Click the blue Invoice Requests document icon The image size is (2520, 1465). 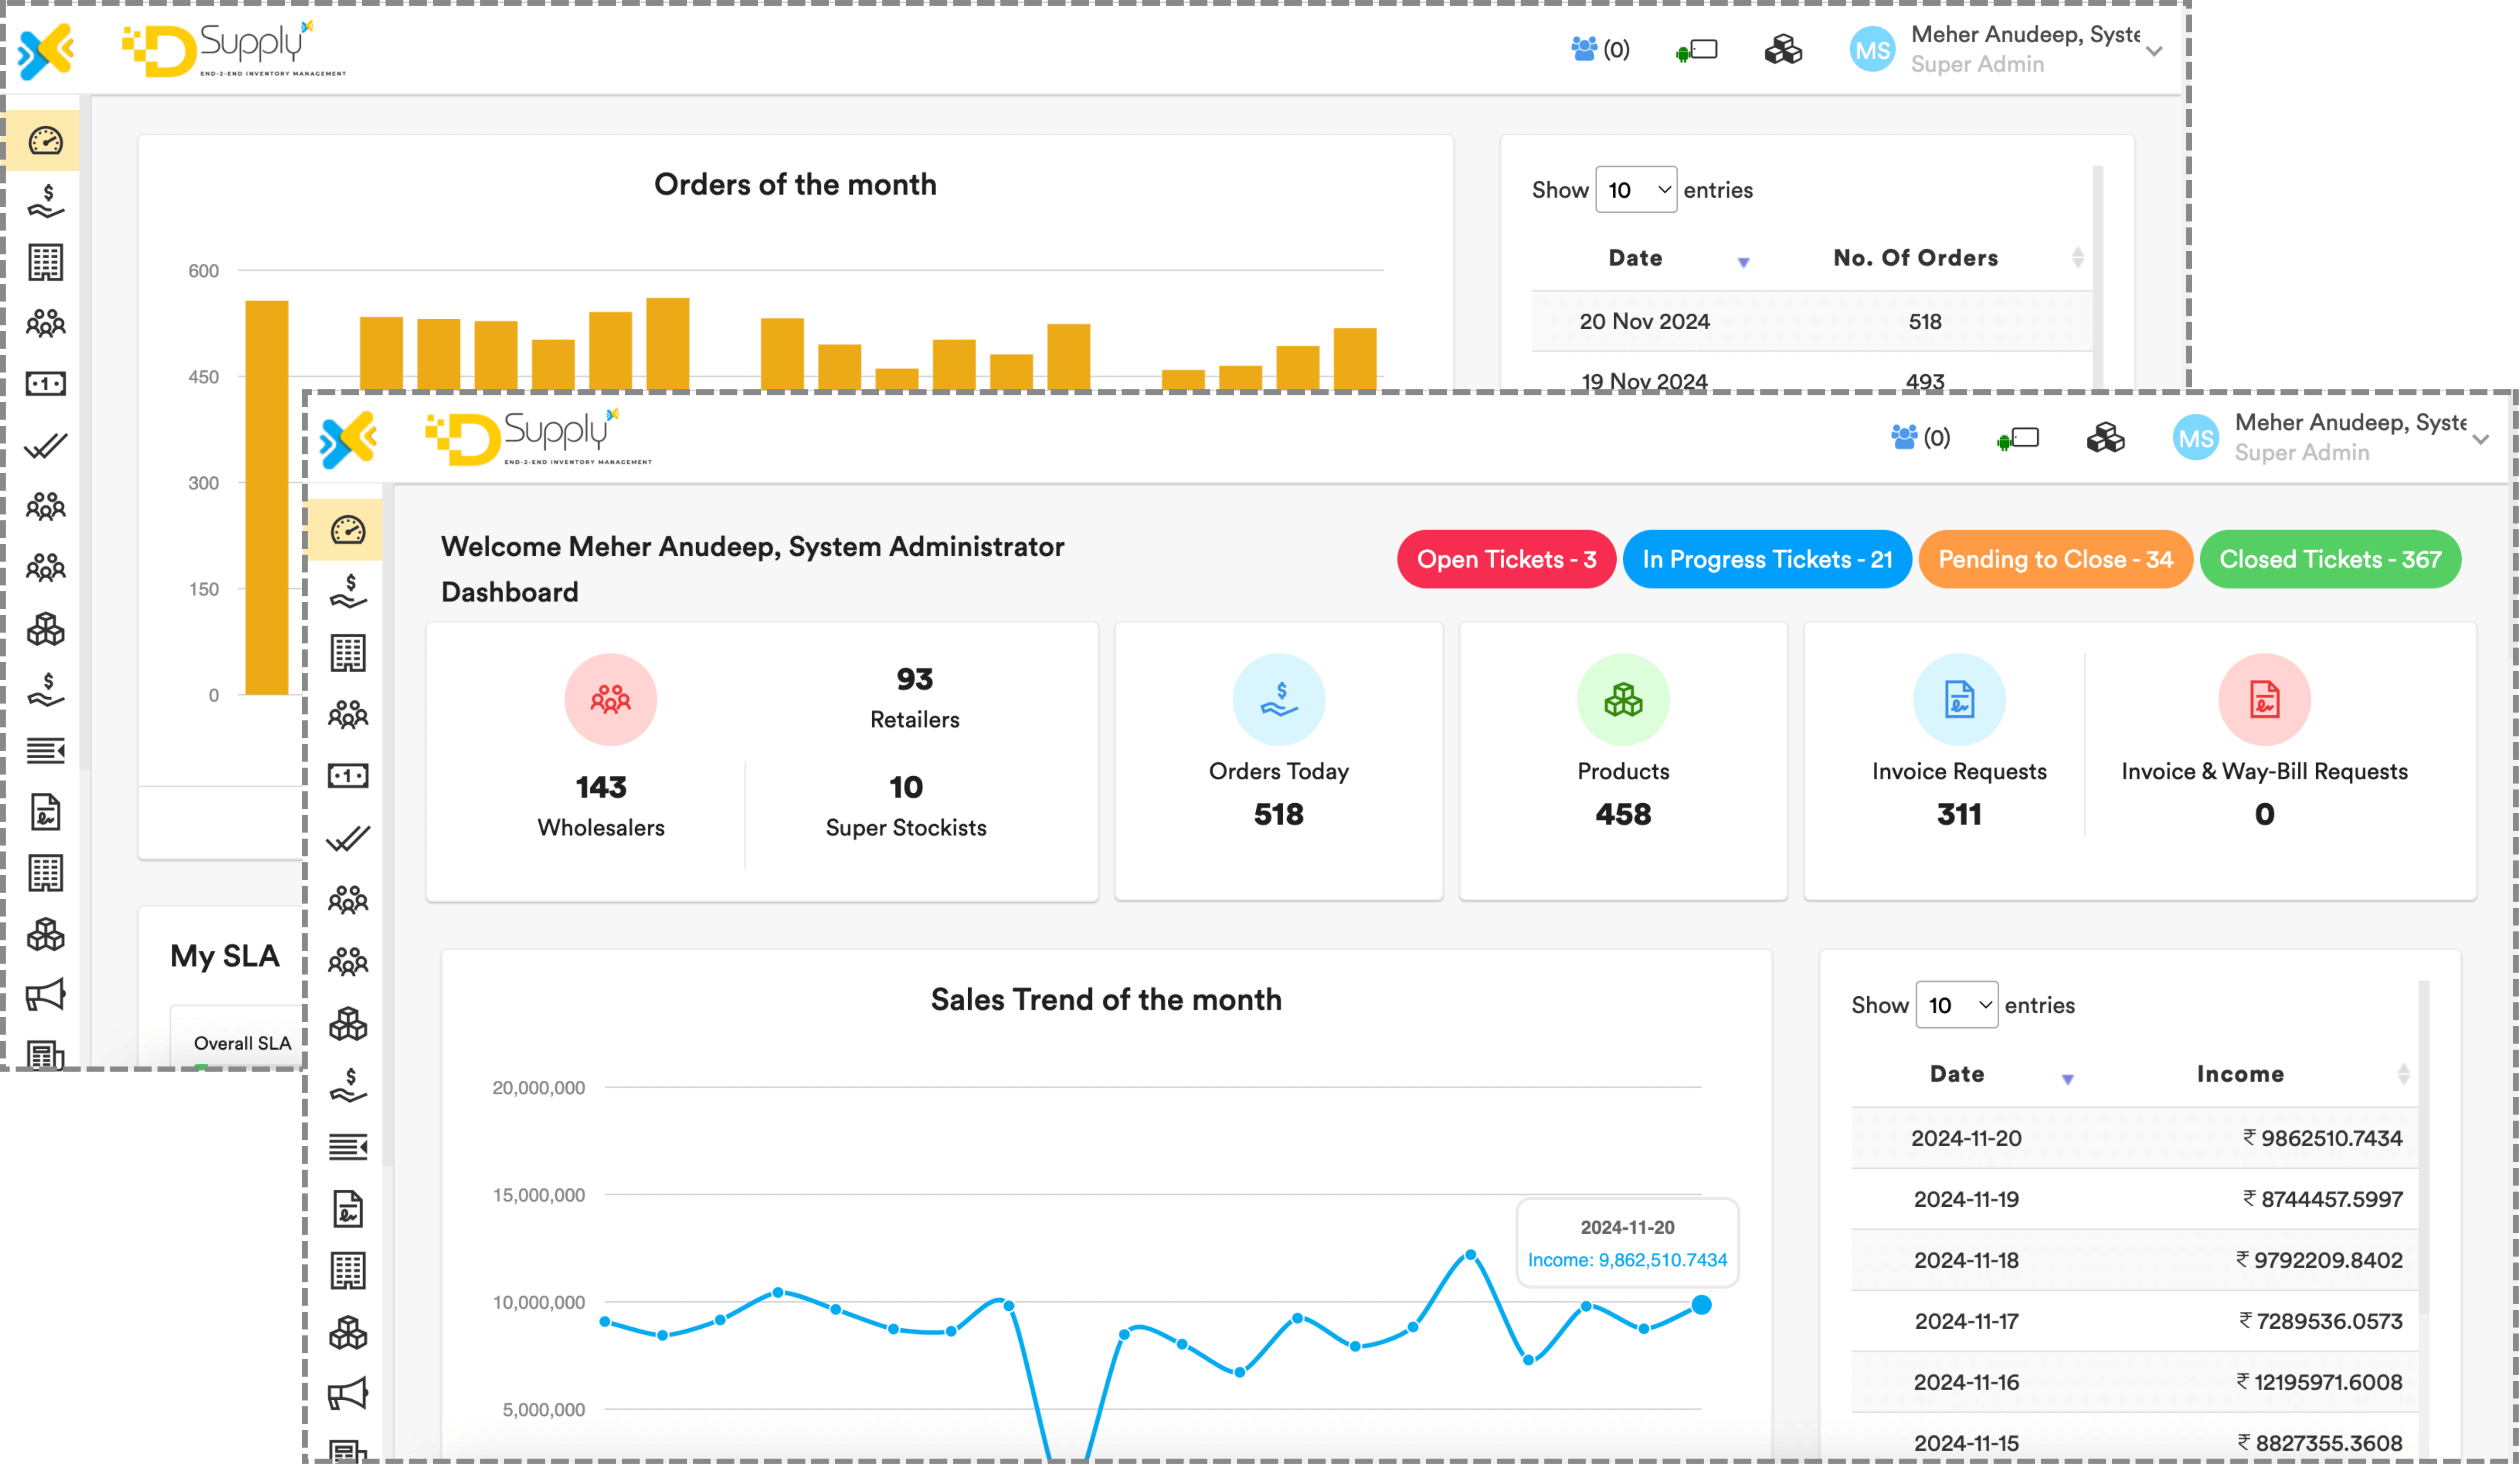(1959, 699)
